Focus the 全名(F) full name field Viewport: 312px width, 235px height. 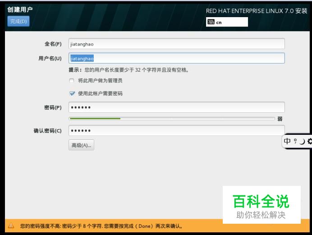pos(176,44)
